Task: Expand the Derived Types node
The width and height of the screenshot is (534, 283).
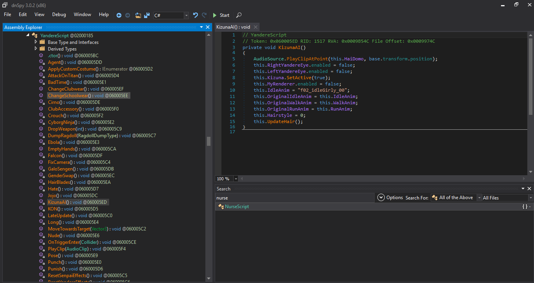Action: click(x=36, y=49)
